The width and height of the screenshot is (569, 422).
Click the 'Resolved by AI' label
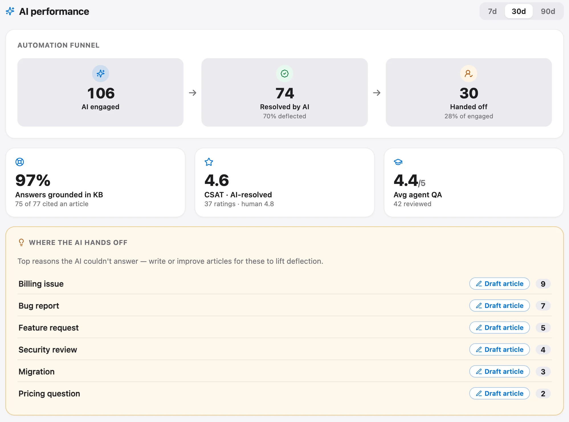point(284,107)
